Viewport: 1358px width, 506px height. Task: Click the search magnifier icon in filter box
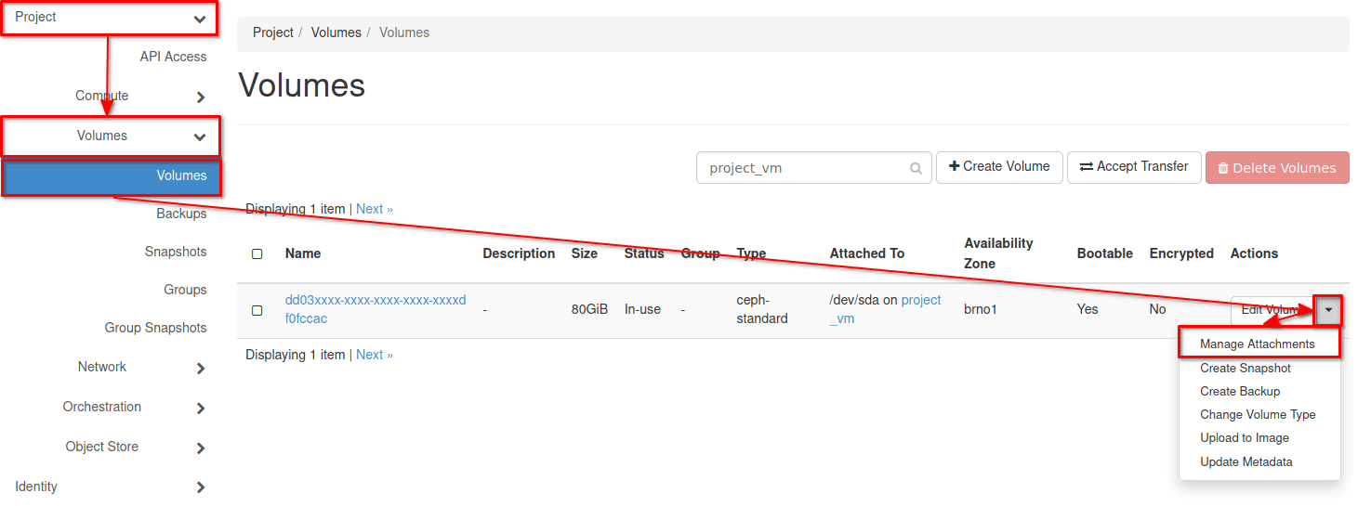tap(916, 168)
